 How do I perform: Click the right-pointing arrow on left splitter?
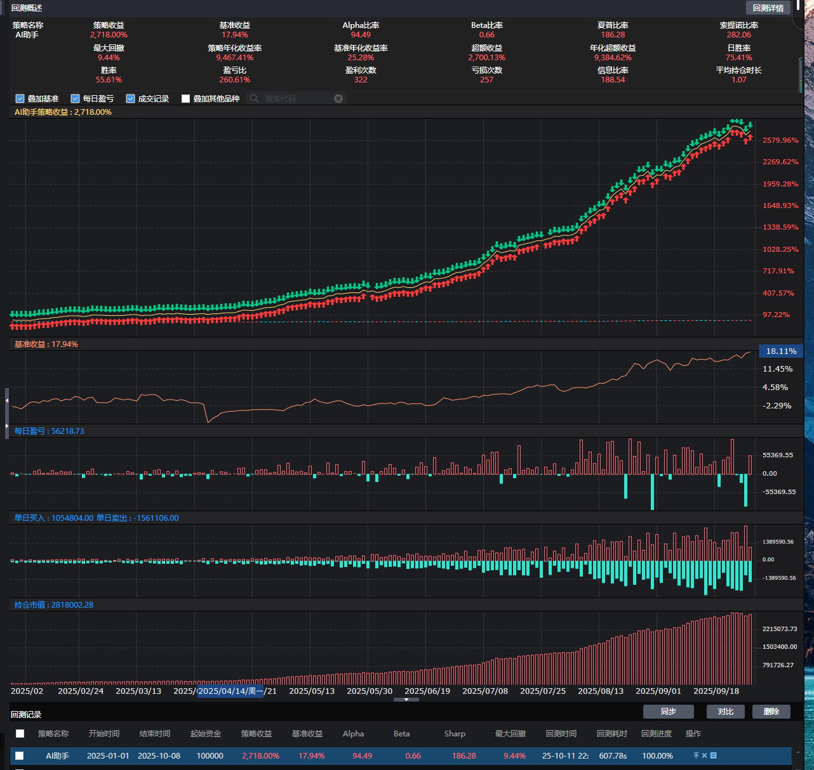[x=7, y=426]
